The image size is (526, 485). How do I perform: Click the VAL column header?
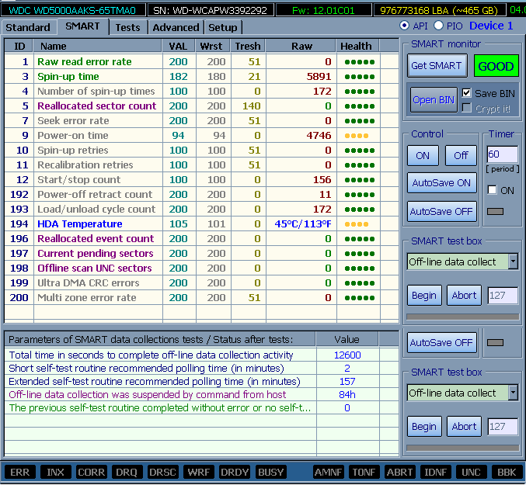[x=179, y=46]
